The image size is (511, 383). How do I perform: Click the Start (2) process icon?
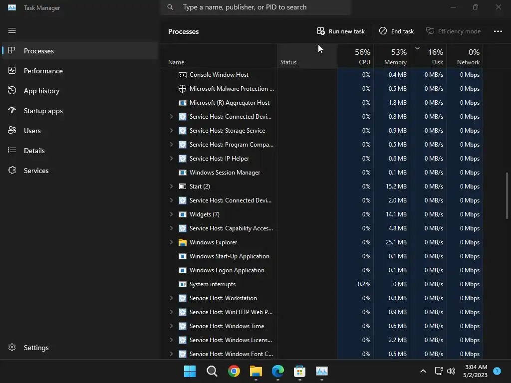183,187
